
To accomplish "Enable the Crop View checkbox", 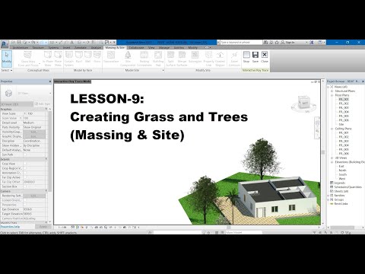I will [x=25, y=164].
